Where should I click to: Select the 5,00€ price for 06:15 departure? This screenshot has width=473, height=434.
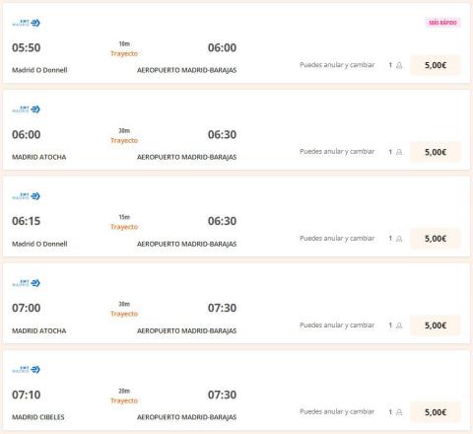pyautogui.click(x=436, y=239)
